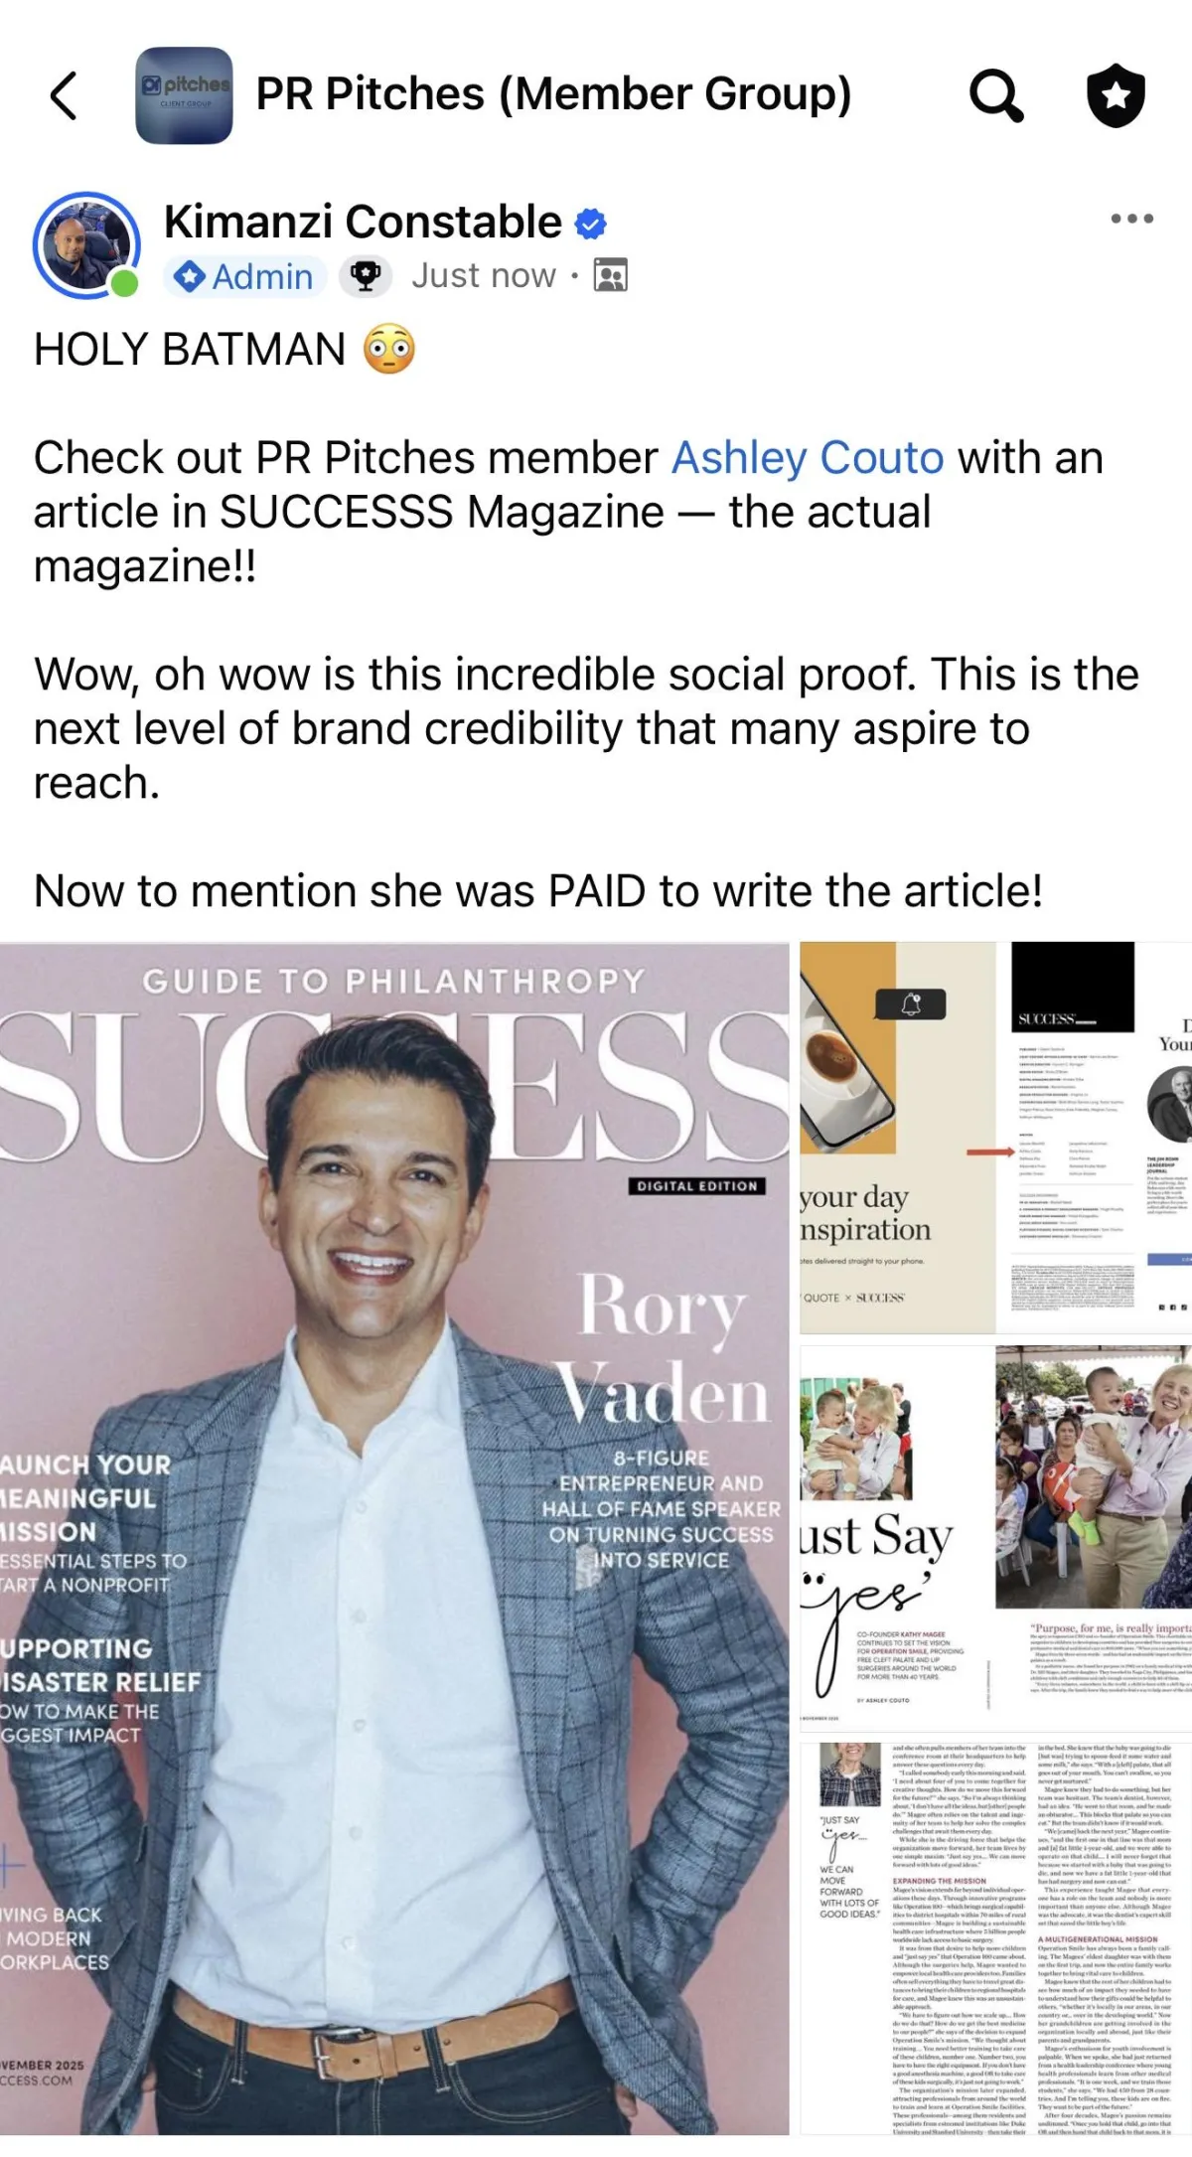The height and width of the screenshot is (2157, 1192).
Task: Open the 'Just Say Yes' article photo
Action: click(x=996, y=1538)
